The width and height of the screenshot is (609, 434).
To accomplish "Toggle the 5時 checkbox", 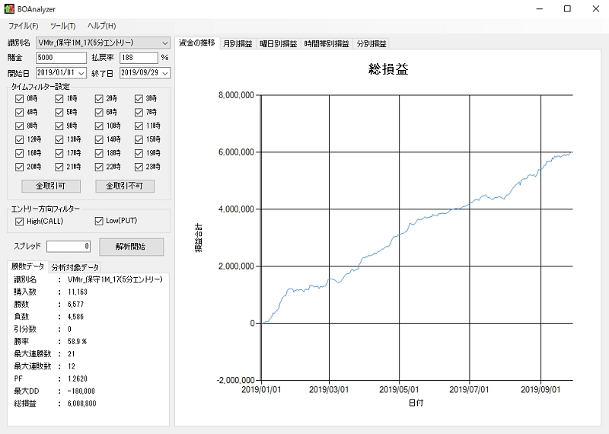I will pyautogui.click(x=59, y=112).
